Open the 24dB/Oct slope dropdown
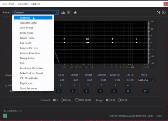Viewport: 168px width, 121px height. tap(146, 80)
